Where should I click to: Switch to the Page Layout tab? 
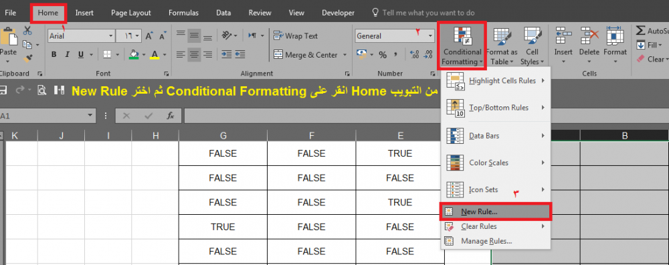coord(131,13)
